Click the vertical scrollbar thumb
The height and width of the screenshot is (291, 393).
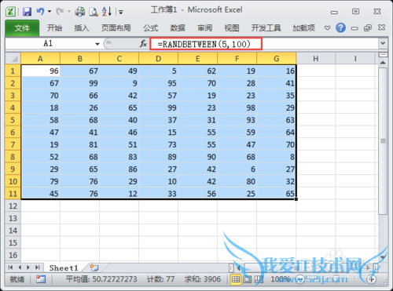(x=383, y=141)
